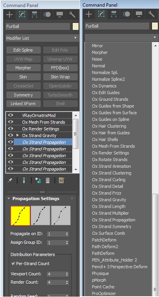The image size is (159, 297).
Task: Open object color swatch in left Command Panel
Action: pyautogui.click(x=75, y=26)
